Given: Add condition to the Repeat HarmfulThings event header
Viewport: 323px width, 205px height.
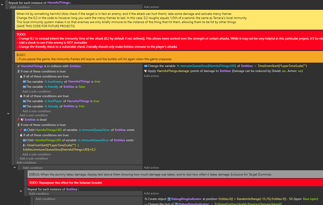Looking at the screenshot, I should 20,7.
